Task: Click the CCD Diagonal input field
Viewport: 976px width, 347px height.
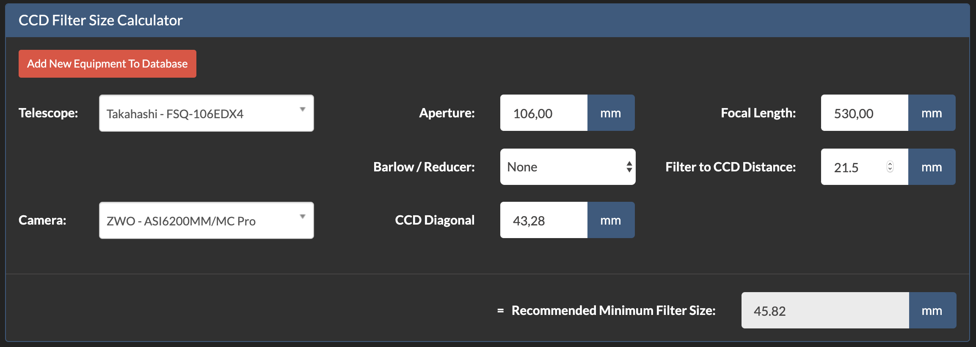Action: (x=543, y=220)
